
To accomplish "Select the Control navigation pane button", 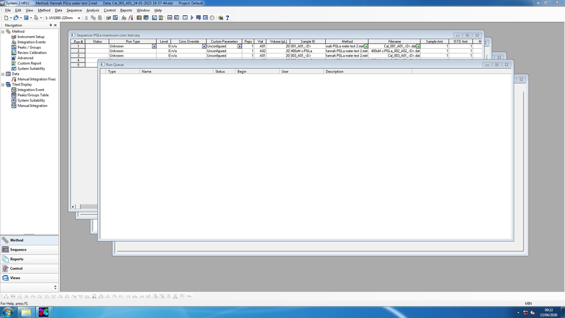I will pos(16,268).
